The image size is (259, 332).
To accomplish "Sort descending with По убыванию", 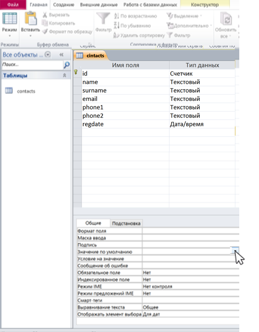I will tap(133, 25).
